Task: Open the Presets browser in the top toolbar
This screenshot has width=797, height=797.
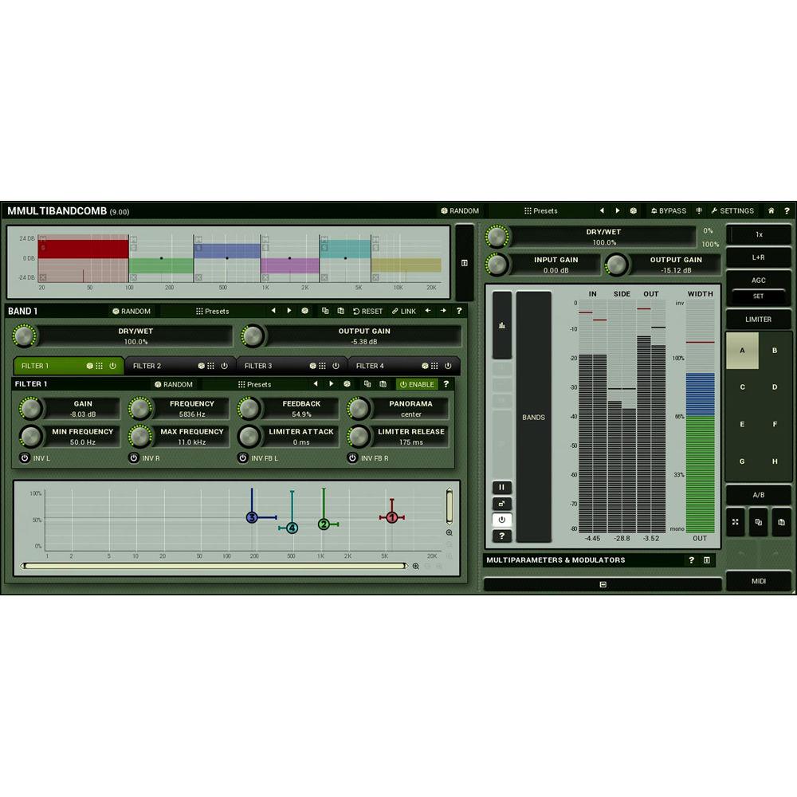Action: point(543,211)
